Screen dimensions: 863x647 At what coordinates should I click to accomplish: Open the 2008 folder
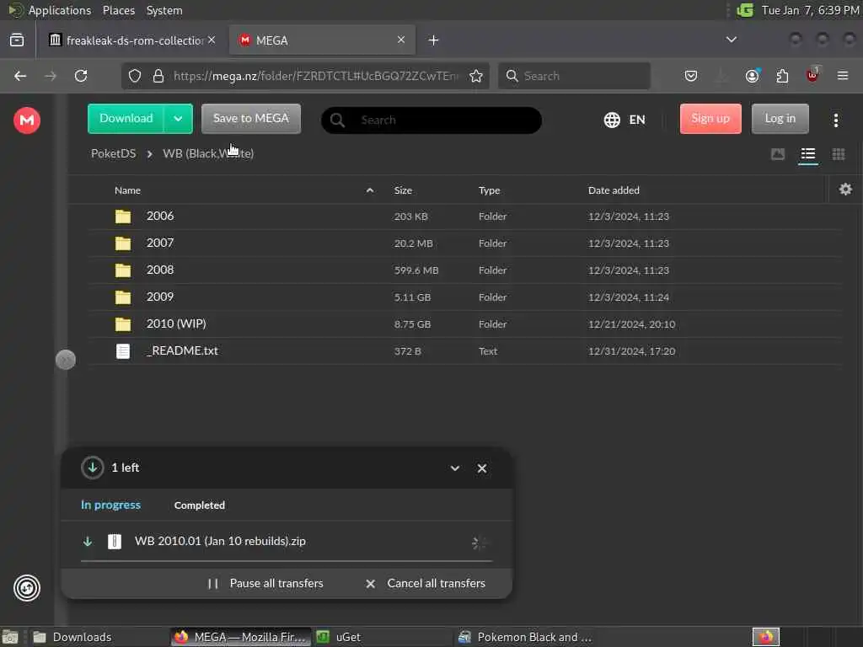(465, 270)
